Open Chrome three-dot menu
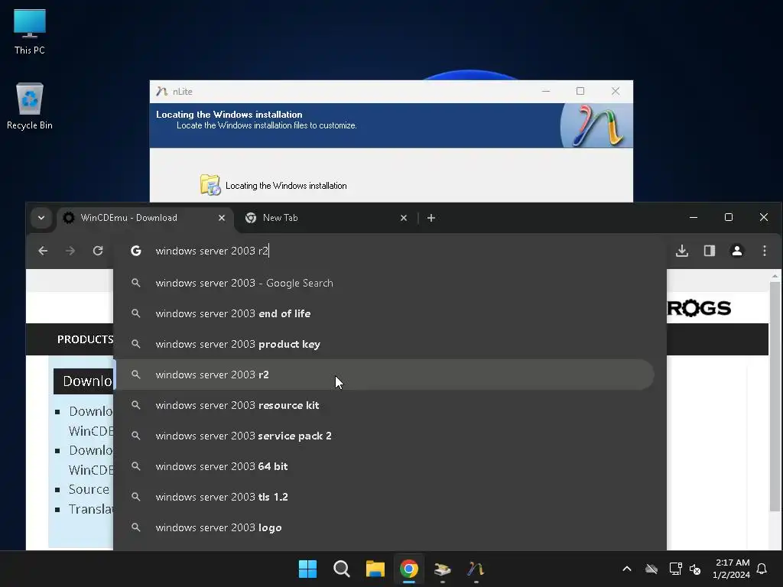Image resolution: width=783 pixels, height=587 pixels. (x=765, y=251)
